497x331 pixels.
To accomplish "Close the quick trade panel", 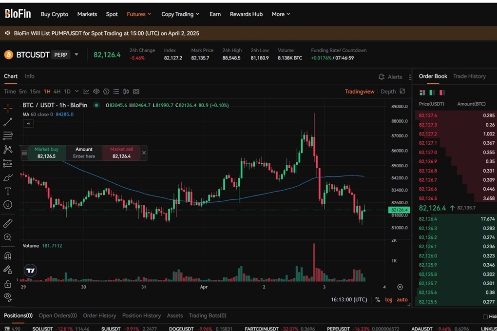I will coord(144,153).
